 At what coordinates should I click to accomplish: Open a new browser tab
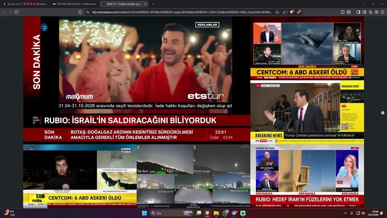pos(153,4)
